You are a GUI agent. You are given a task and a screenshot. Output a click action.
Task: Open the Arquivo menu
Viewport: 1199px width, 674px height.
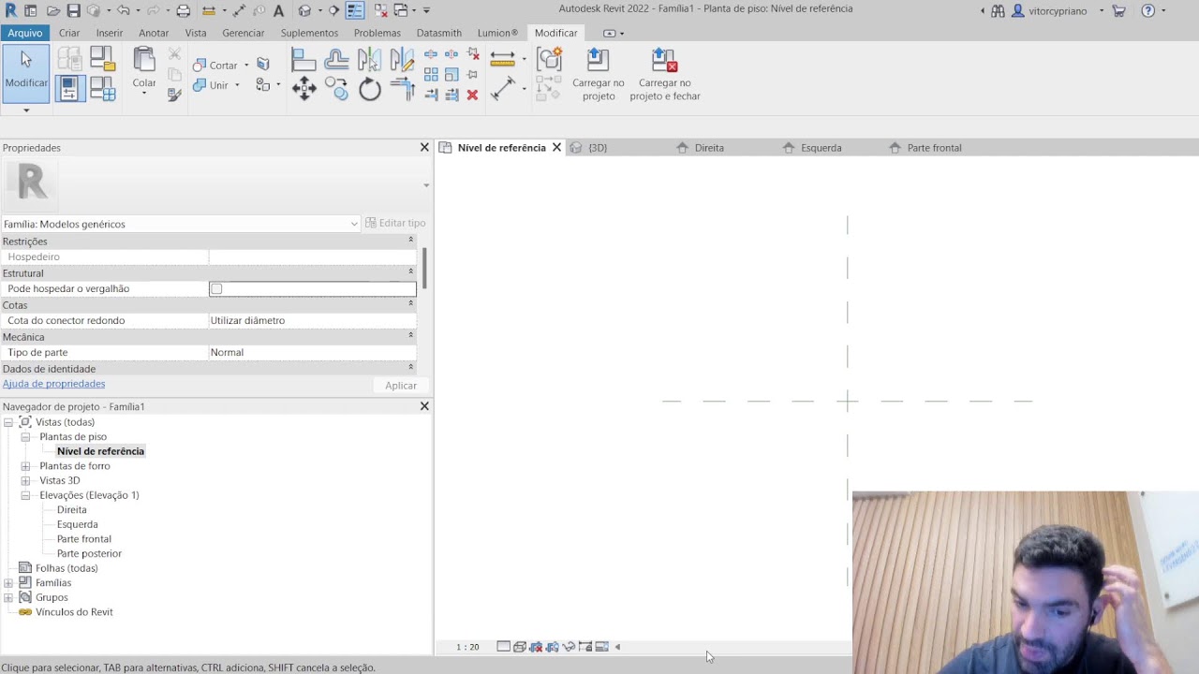[25, 33]
